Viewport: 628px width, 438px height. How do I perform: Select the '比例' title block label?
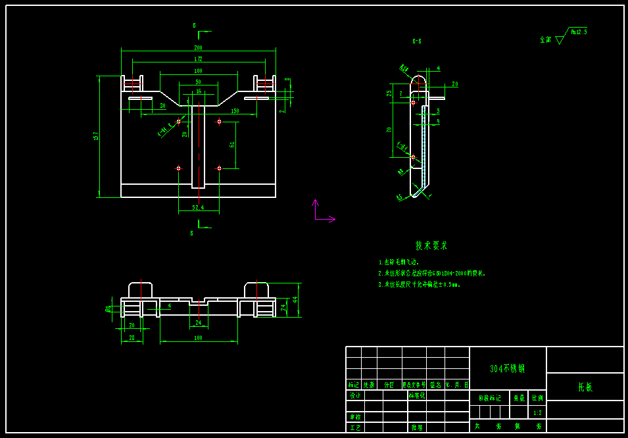coord(537,398)
